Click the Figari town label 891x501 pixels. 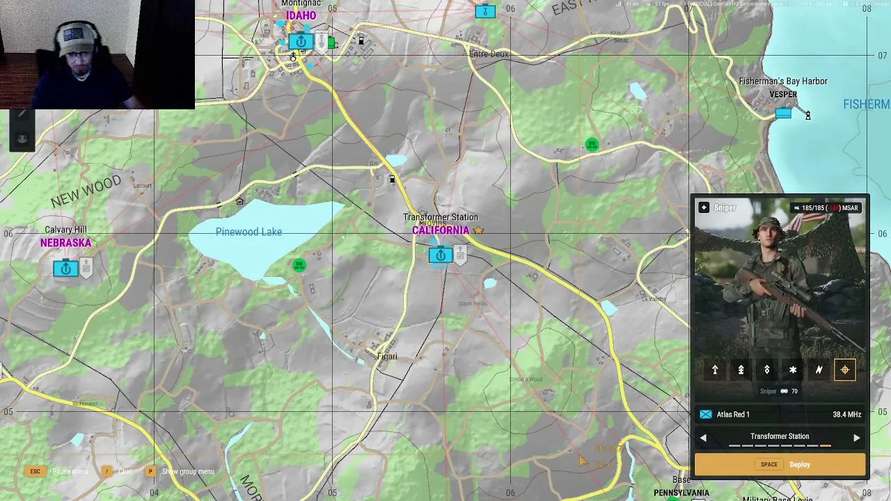387,357
